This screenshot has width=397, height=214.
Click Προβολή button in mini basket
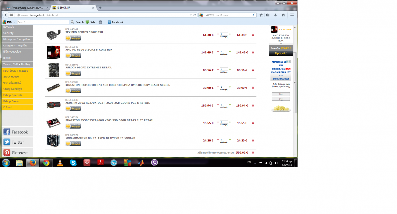click(281, 53)
